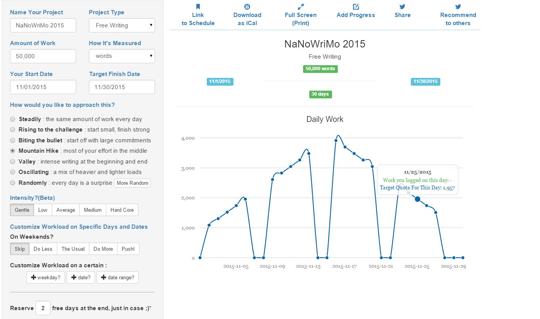The width and height of the screenshot is (540, 319).
Task: Open the Project Type dropdown
Action: pos(122,25)
